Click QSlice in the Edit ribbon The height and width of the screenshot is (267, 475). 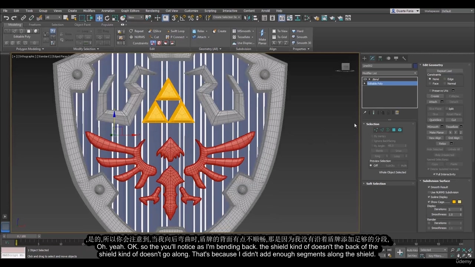pyautogui.click(x=154, y=31)
